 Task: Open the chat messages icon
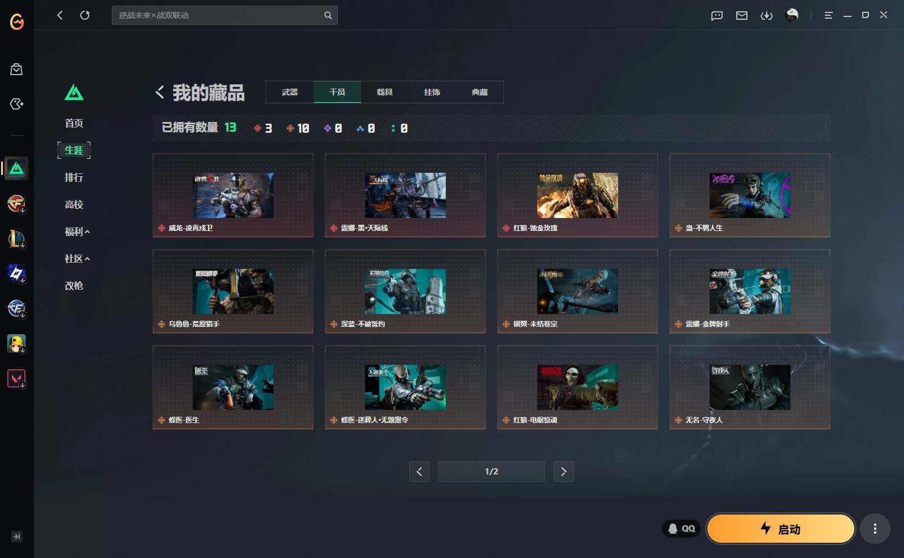[x=717, y=15]
